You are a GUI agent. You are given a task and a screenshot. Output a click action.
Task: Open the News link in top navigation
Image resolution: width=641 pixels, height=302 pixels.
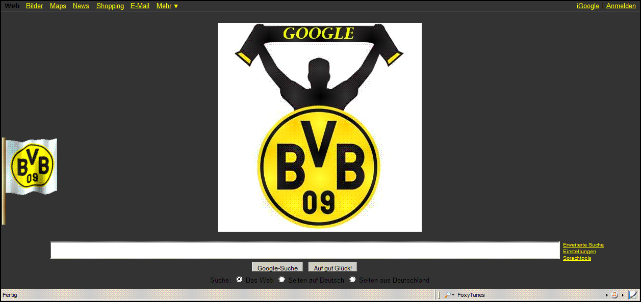coord(81,6)
